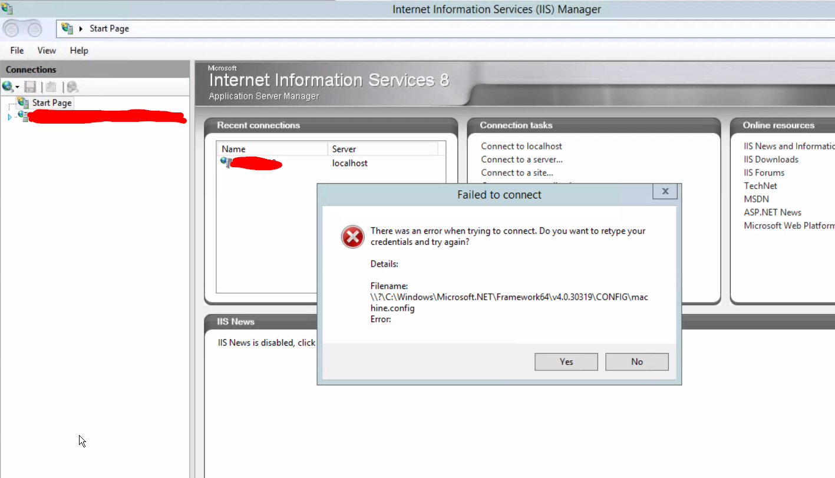
Task: Click the Save Current Connections floppy disk icon
Action: [x=30, y=87]
